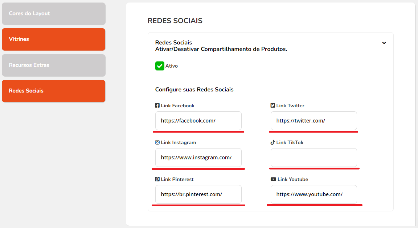Click the TikTok icon beside Link TikTok
The height and width of the screenshot is (228, 418).
point(272,143)
